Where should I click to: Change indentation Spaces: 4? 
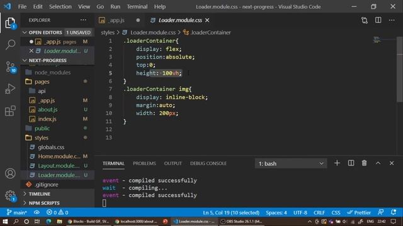pos(276,212)
